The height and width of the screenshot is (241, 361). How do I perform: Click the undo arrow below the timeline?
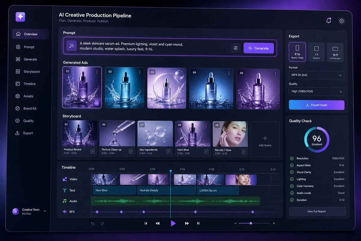pos(93,224)
